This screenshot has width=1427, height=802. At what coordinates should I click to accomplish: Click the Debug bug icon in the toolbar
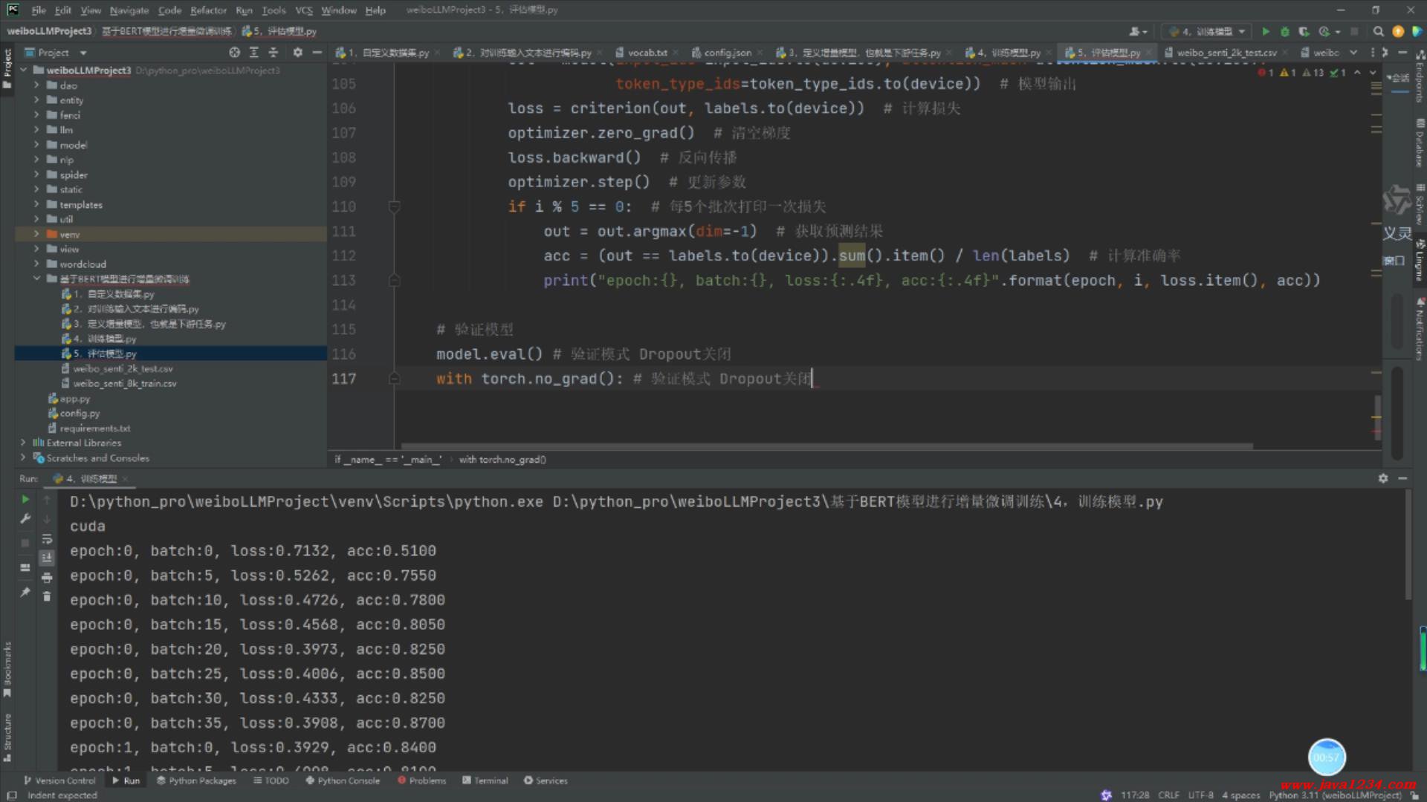[1284, 31]
